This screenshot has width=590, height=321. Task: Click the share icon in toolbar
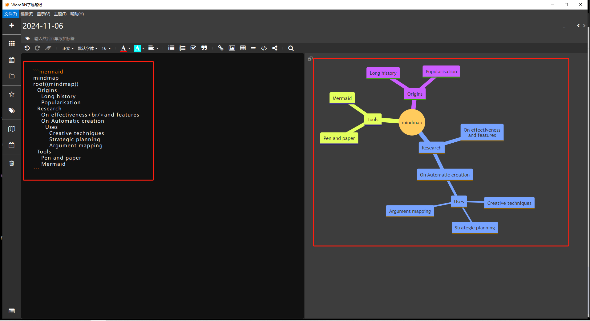(x=275, y=48)
